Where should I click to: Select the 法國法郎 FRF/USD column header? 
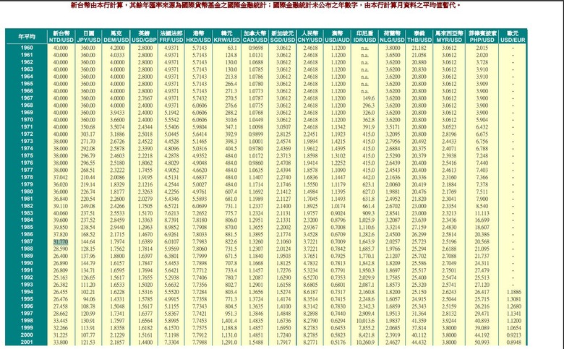(x=171, y=37)
